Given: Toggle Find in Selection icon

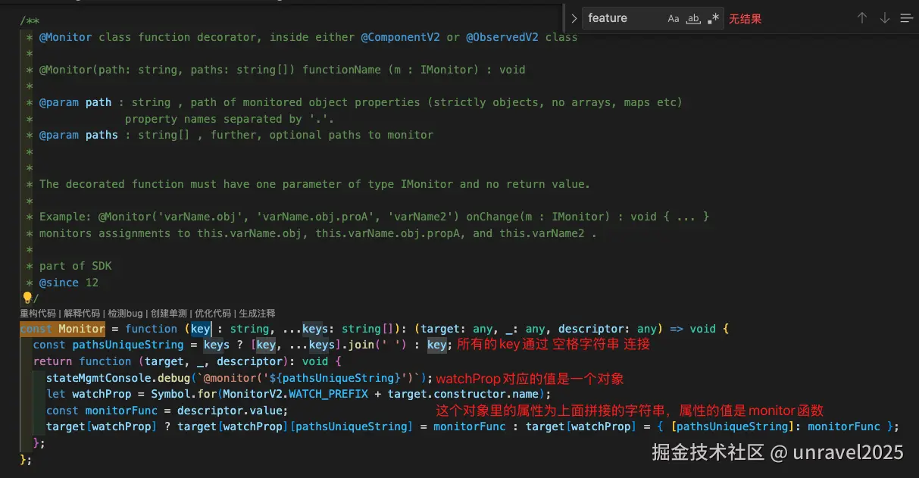Looking at the screenshot, I should coord(906,18).
